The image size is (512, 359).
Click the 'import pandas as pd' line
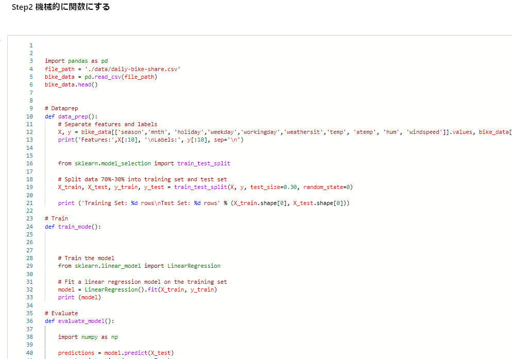click(x=76, y=61)
